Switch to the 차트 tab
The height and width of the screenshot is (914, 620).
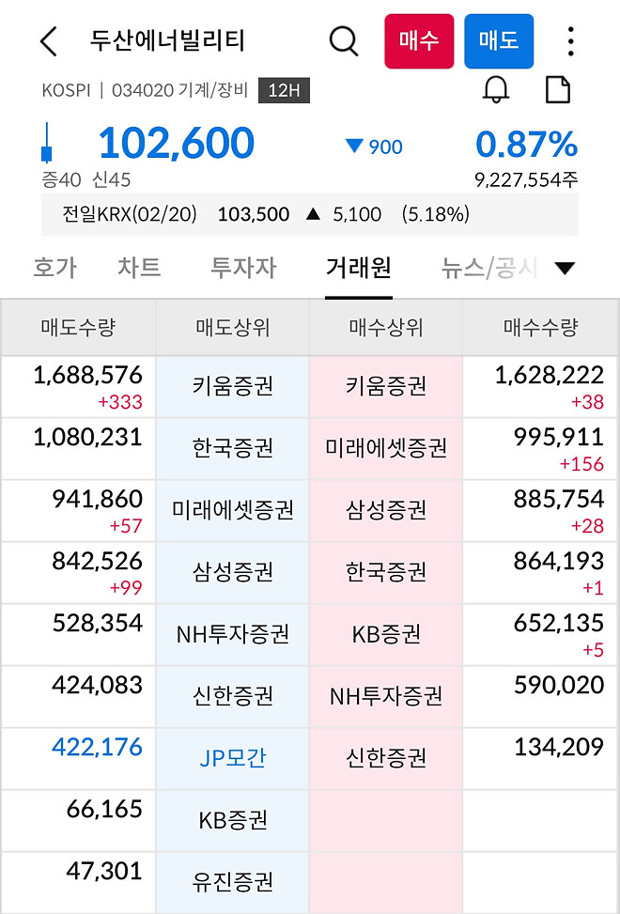click(139, 268)
